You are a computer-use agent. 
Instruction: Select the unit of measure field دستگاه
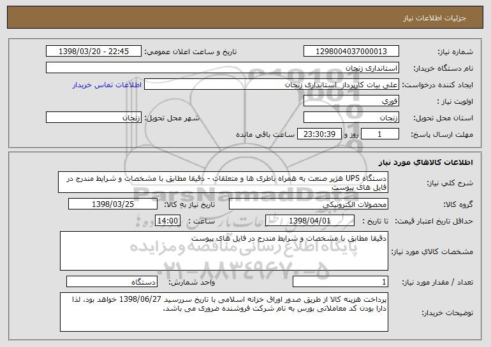coord(112,281)
